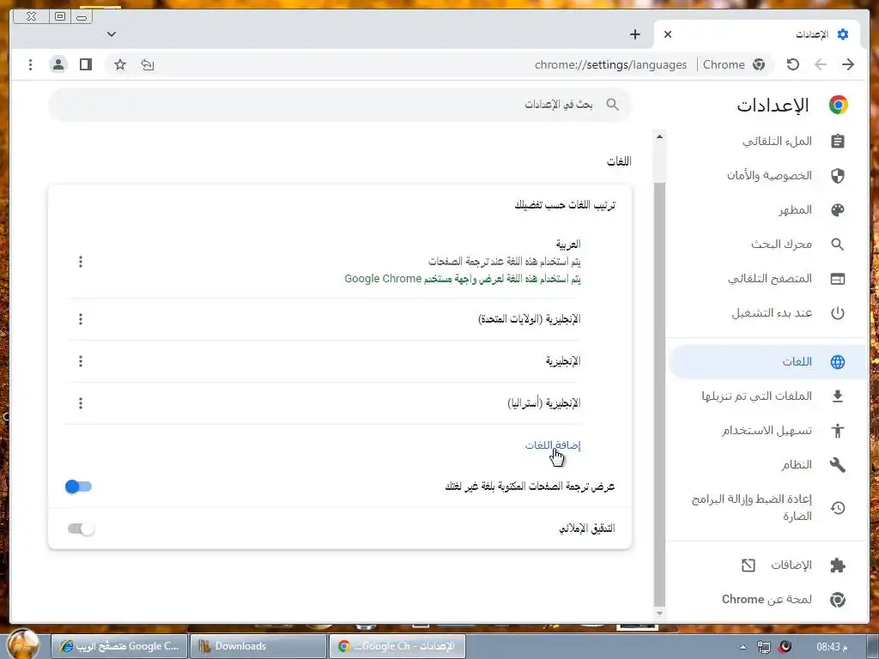
Task: Open the tab search dropdown chevron
Action: point(112,34)
